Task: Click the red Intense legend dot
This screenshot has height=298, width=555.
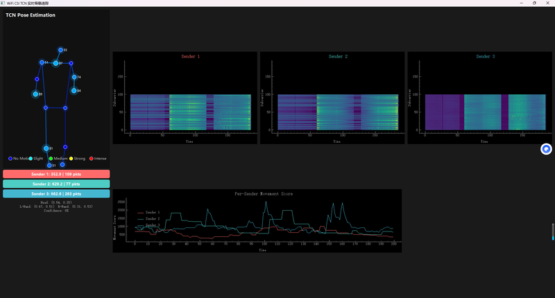Action: (92, 159)
